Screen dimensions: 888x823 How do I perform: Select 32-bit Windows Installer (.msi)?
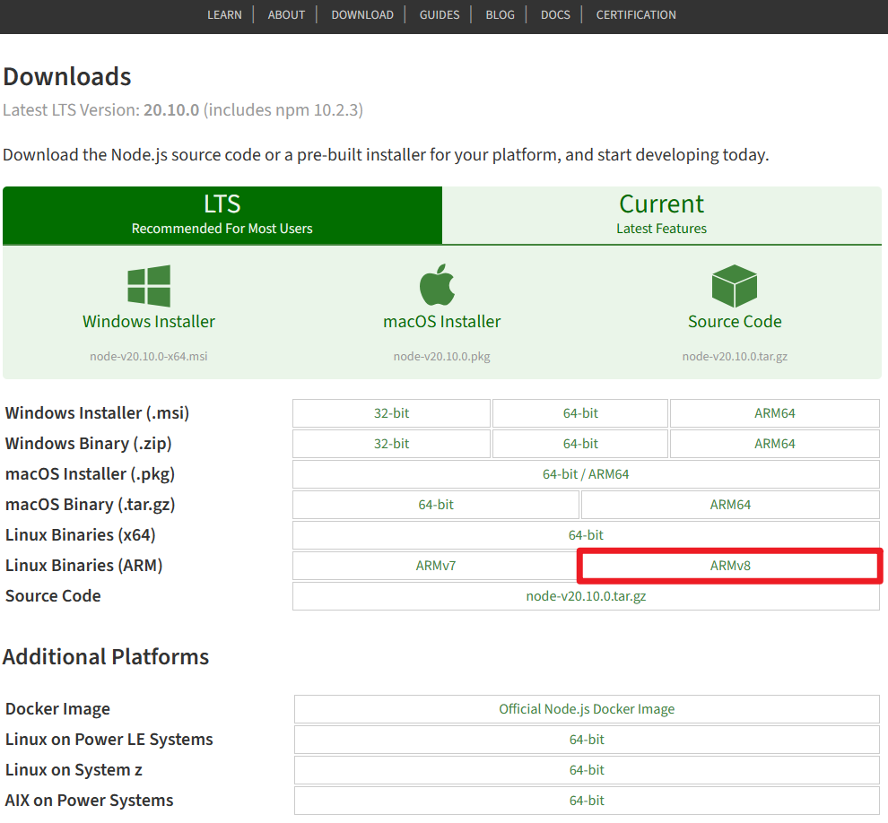[x=391, y=413]
